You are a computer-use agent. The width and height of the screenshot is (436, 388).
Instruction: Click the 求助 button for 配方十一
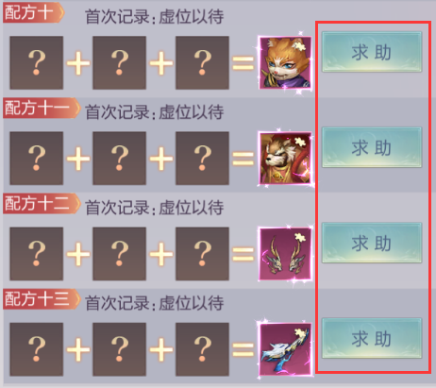(x=372, y=147)
